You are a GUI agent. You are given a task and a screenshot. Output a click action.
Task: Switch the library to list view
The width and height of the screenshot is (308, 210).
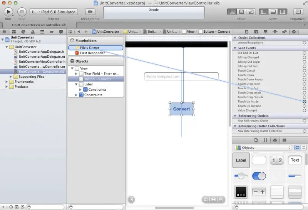coord(304,148)
